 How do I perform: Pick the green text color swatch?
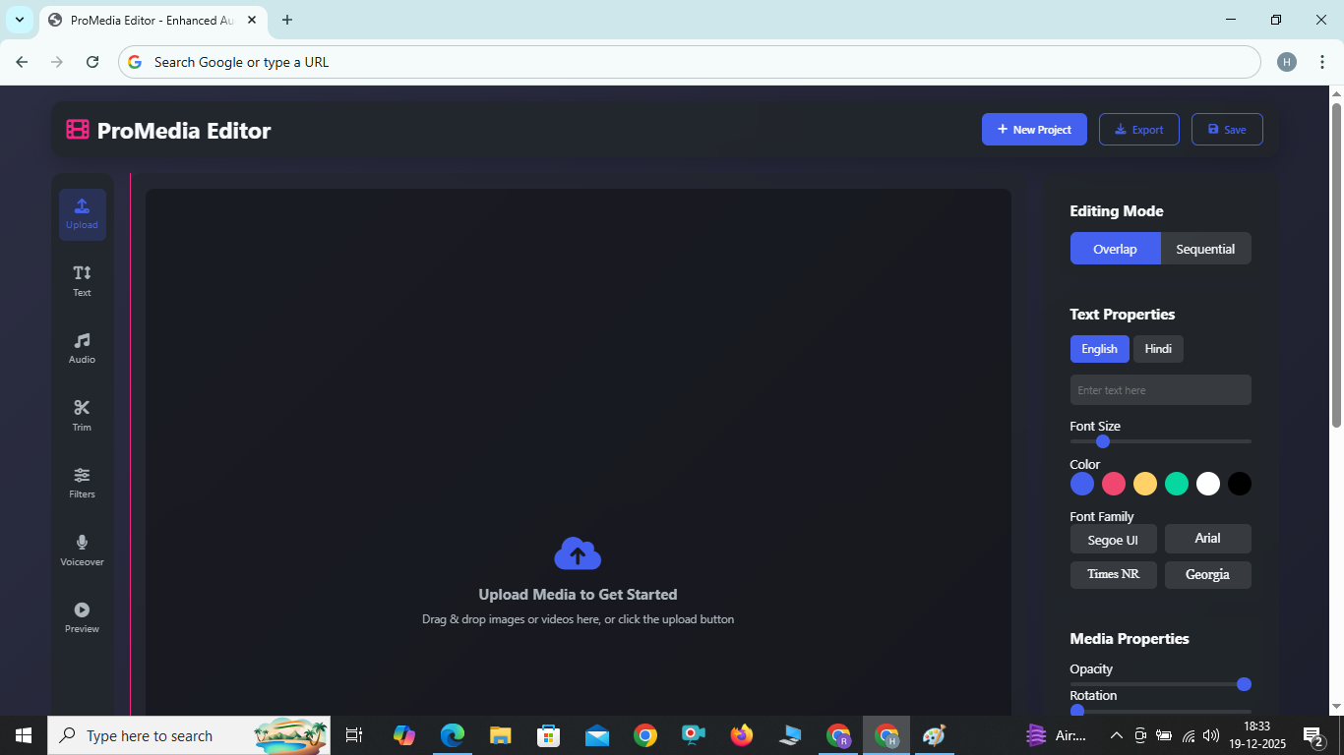[1177, 484]
